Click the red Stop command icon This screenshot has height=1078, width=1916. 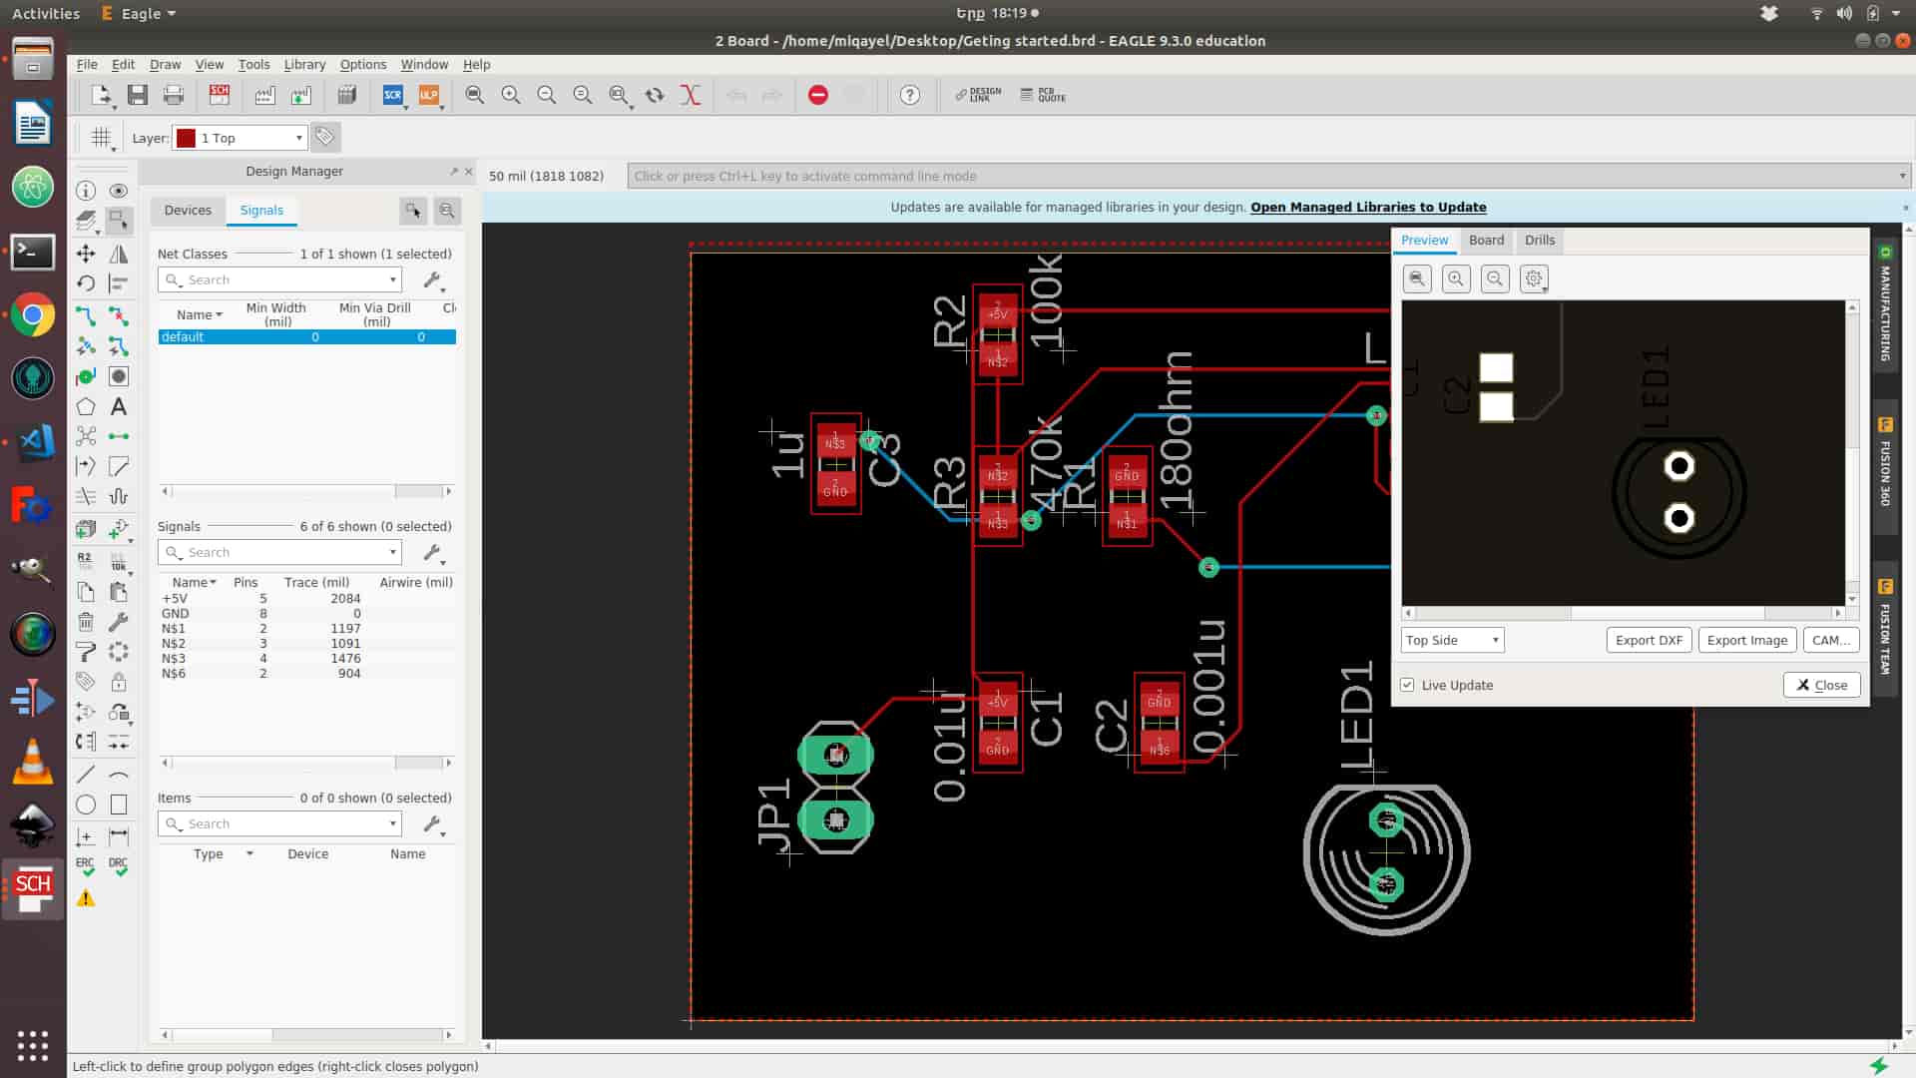coord(818,95)
